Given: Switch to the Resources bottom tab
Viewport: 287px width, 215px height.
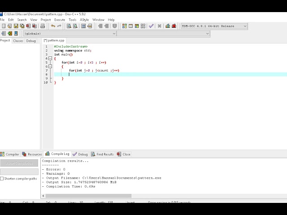Looking at the screenshot, I should point(32,154).
